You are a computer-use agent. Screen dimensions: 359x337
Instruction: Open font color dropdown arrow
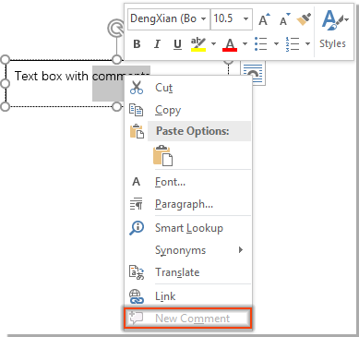pos(245,44)
